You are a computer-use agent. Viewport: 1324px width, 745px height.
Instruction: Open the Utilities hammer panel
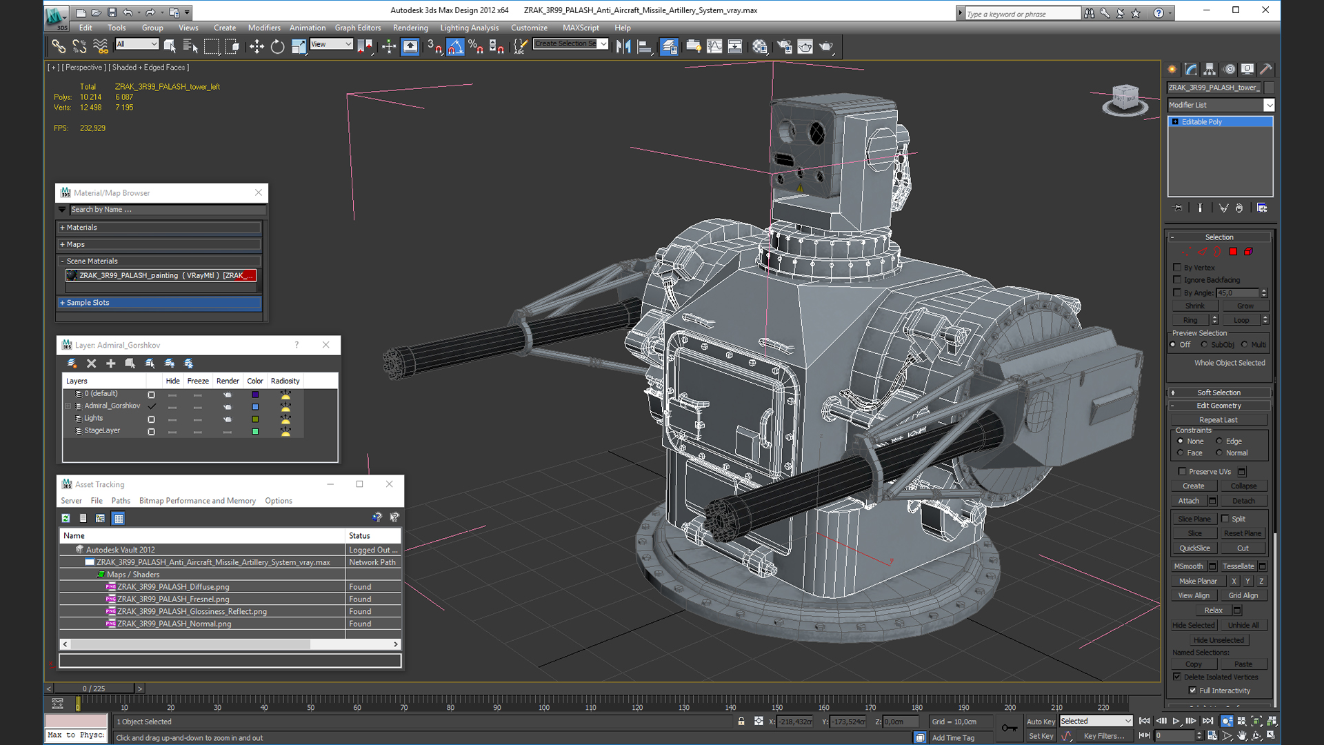[1266, 69]
